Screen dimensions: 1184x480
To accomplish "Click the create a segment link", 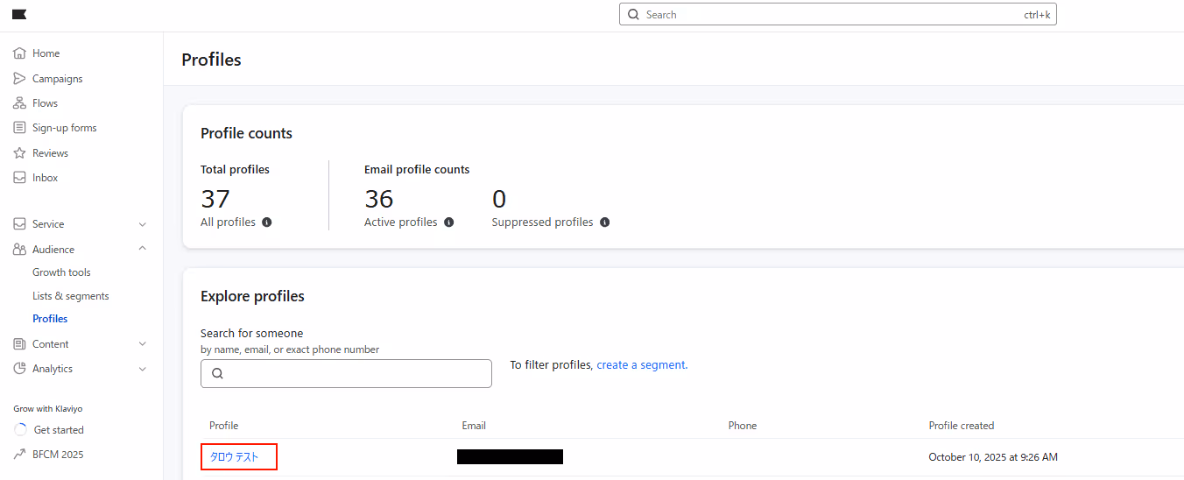I will (642, 365).
